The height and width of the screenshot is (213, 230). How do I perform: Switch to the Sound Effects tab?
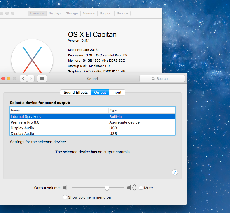(x=76, y=92)
